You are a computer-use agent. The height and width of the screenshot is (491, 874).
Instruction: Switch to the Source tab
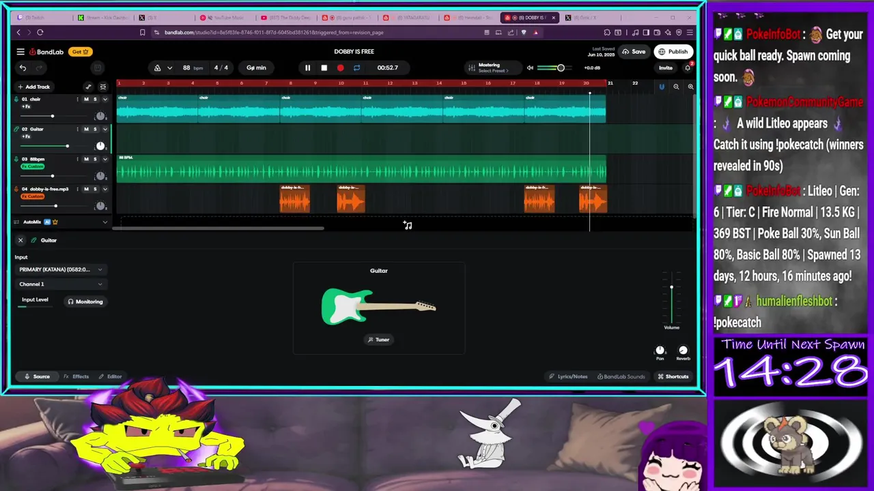37,376
